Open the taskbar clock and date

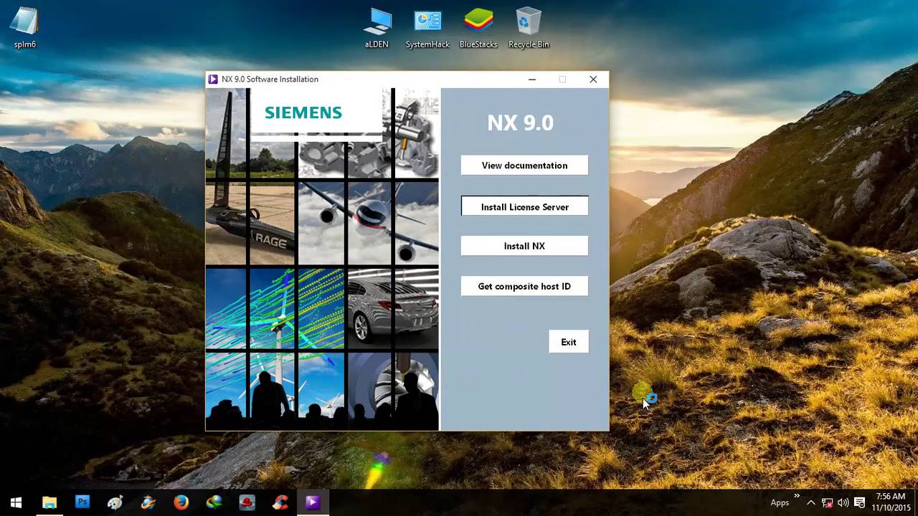point(890,502)
